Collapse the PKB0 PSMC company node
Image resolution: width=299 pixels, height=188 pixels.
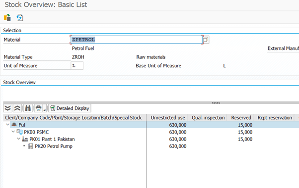click(x=13, y=132)
